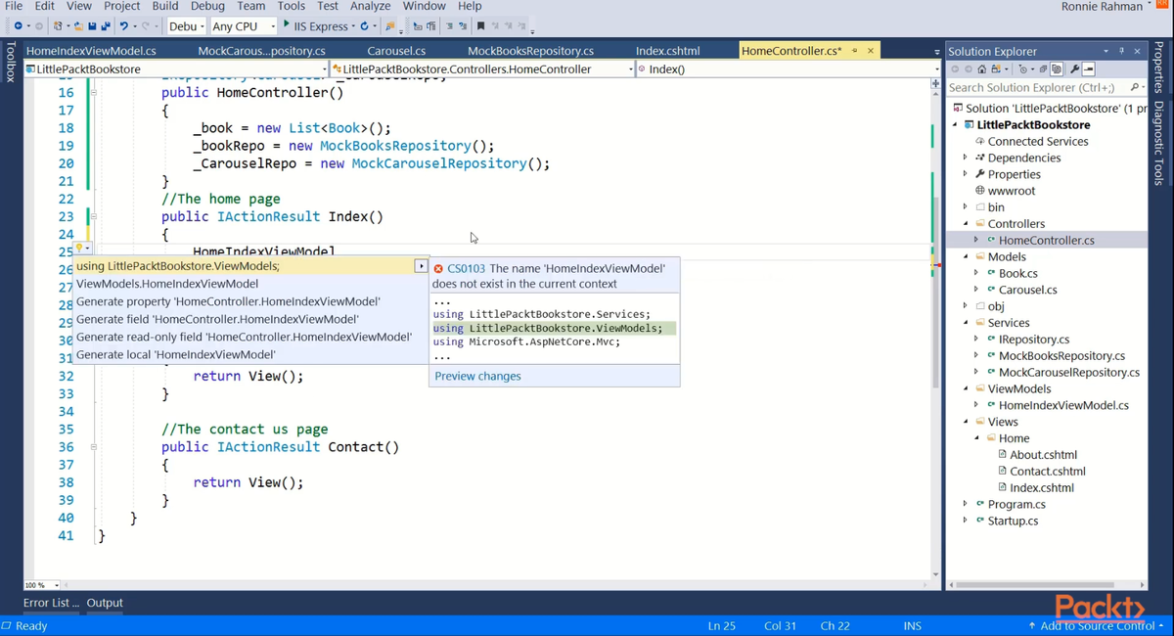This screenshot has height=636, width=1174.
Task: Toggle the Solution Explorer auto-hide pin
Action: (x=1121, y=51)
